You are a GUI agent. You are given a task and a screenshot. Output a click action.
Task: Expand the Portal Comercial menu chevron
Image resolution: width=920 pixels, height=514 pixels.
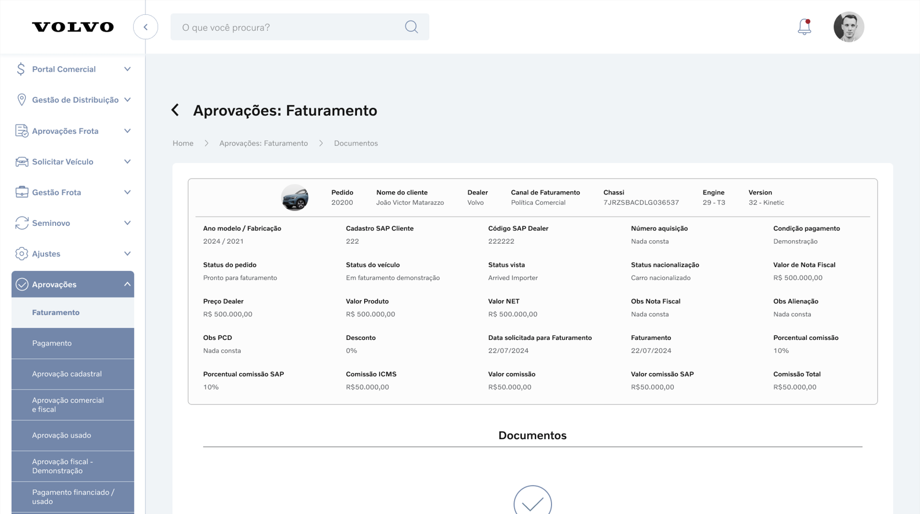[x=127, y=69]
